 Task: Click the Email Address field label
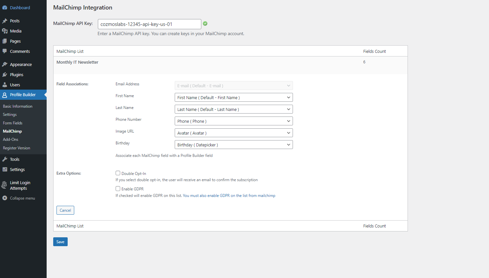(127, 84)
